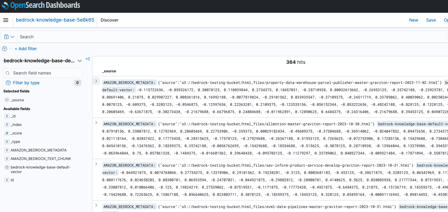This screenshot has height=212, width=448.
Task: Click the Search field names input
Action: 43,73
